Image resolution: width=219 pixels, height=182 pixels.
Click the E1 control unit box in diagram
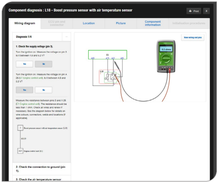point(108,55)
